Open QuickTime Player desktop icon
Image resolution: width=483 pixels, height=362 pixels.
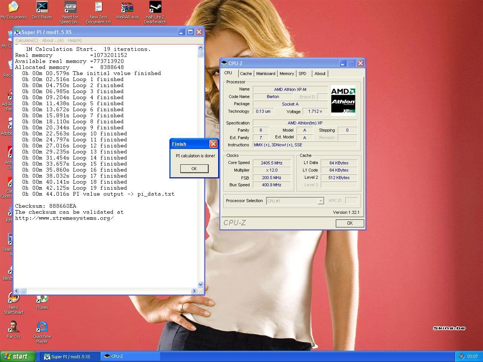tap(42, 332)
